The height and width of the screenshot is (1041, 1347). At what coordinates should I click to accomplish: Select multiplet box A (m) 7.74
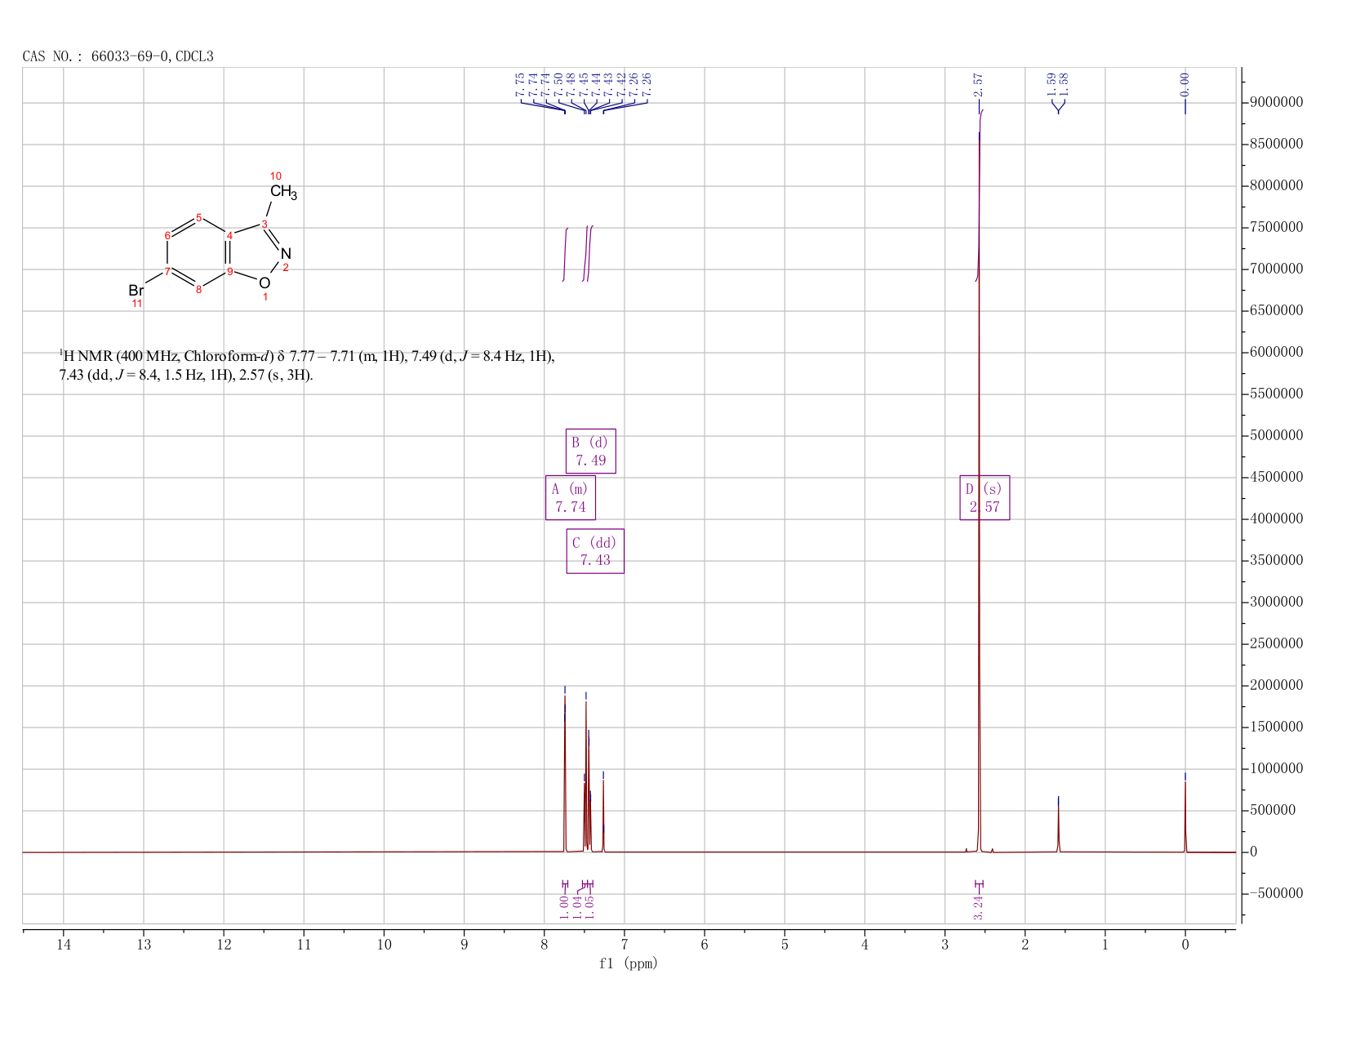tap(571, 497)
